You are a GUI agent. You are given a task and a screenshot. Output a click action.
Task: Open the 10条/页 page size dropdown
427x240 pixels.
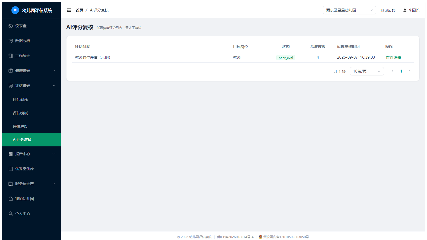(367, 71)
